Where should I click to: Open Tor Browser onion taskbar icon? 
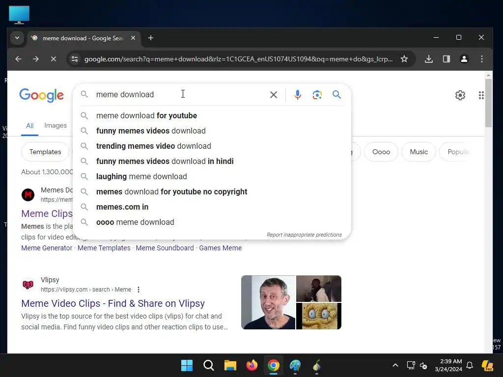[317, 365]
